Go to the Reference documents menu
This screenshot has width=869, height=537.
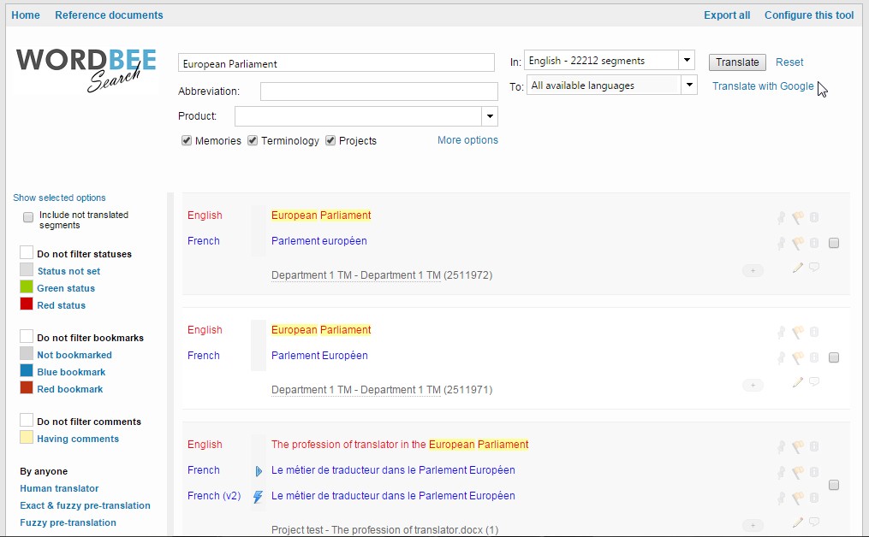109,15
